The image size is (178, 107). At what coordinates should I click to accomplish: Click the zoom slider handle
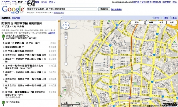pos(66,45)
